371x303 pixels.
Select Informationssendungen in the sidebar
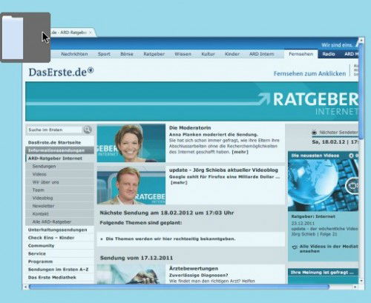pyautogui.click(x=59, y=150)
